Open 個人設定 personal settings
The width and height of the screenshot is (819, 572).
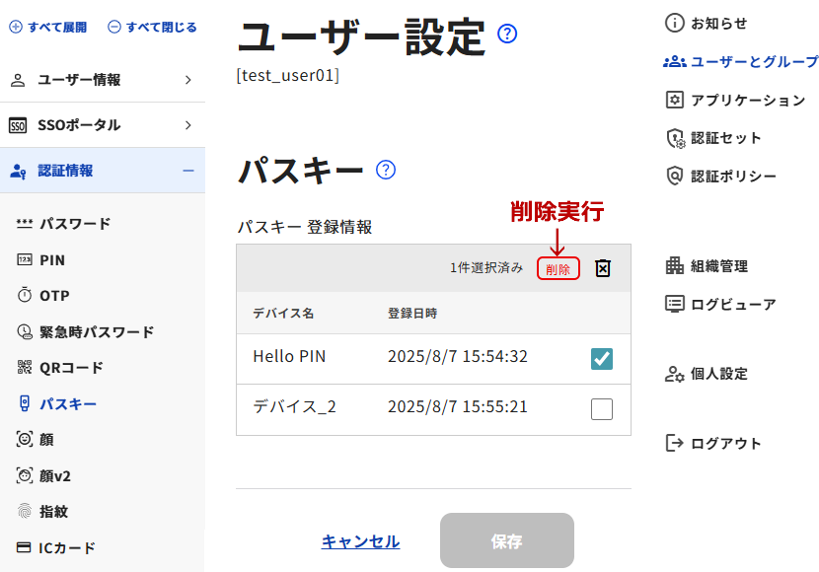click(707, 374)
